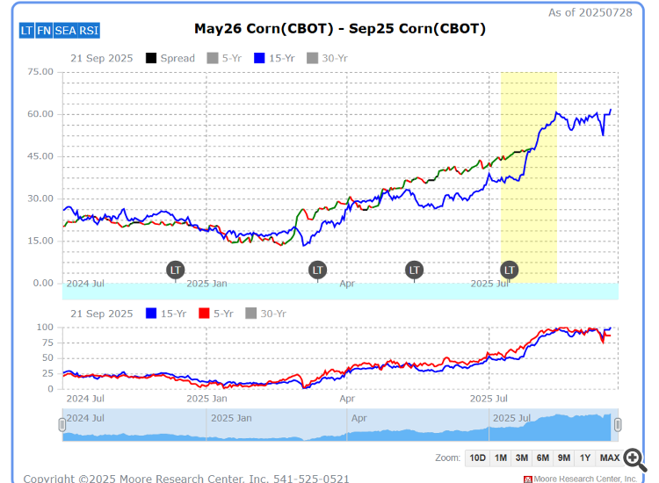Set zoom range to MAX
Viewport: 659px width, 483px height.
[x=610, y=458]
